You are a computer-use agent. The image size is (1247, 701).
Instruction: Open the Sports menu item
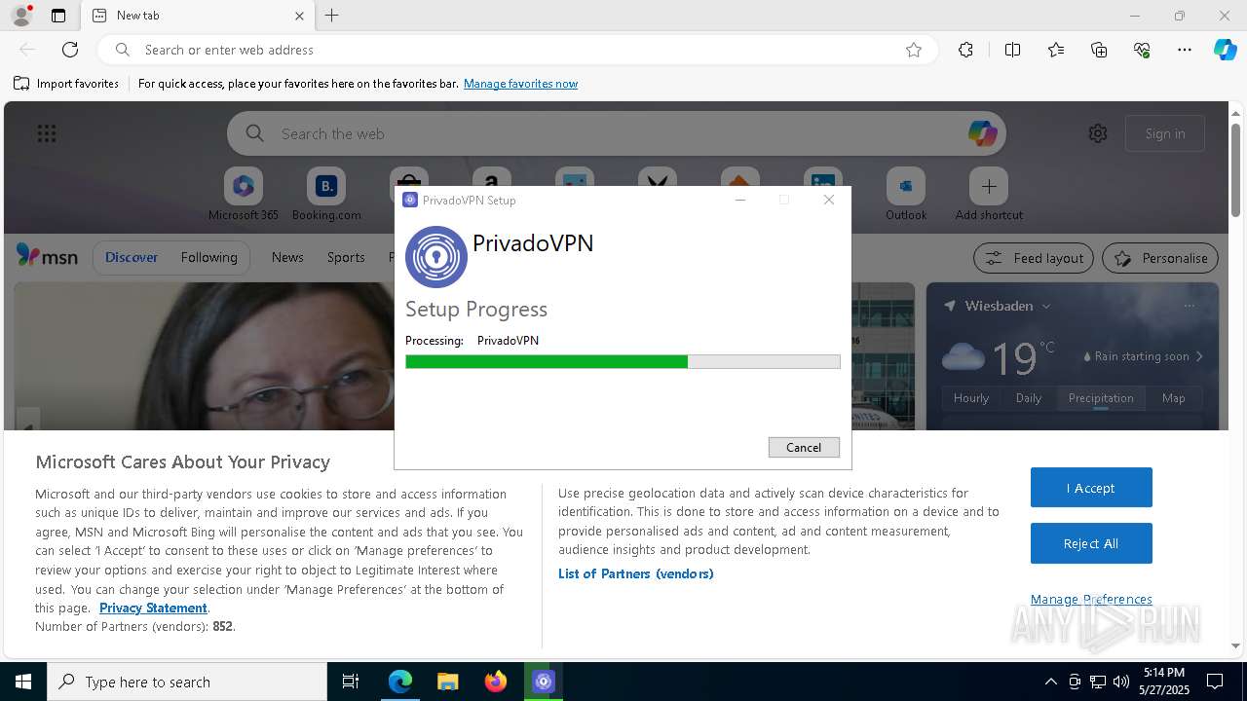pos(346,257)
